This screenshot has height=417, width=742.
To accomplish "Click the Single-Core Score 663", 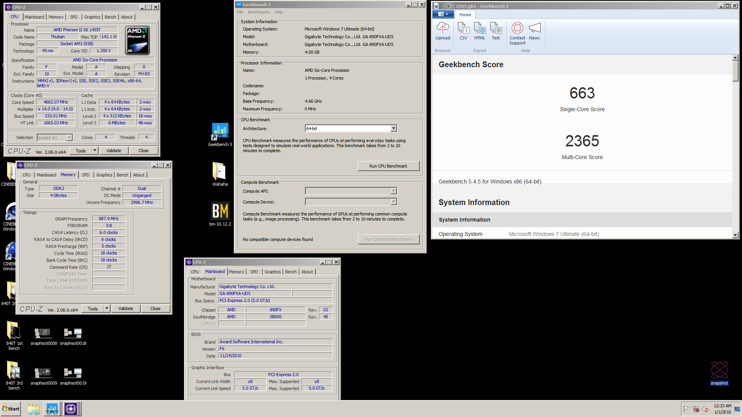I will [582, 93].
